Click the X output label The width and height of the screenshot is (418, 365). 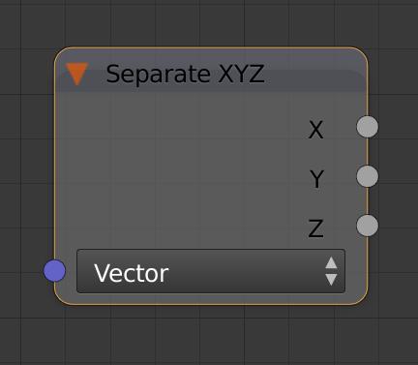tap(315, 130)
